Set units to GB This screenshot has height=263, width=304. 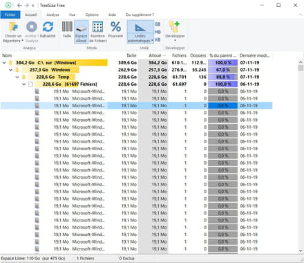click(158, 24)
